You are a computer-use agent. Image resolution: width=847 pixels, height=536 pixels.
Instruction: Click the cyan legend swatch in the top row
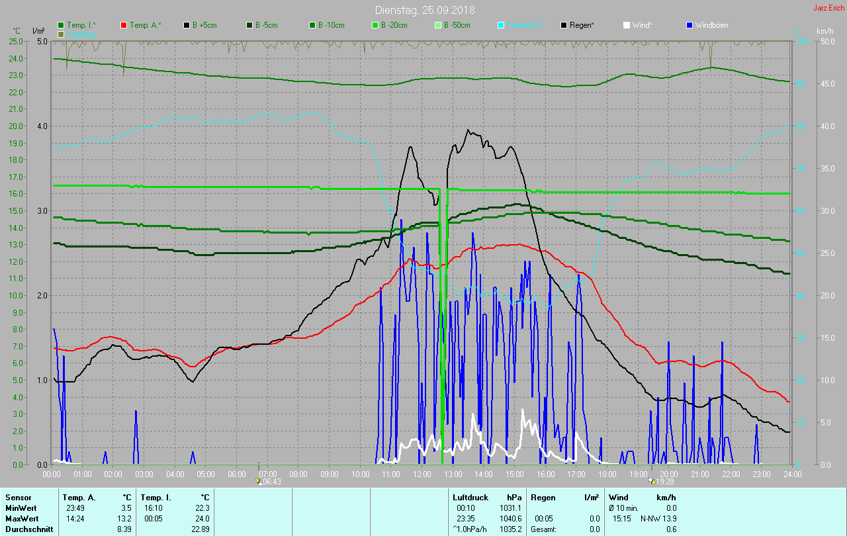coord(501,25)
